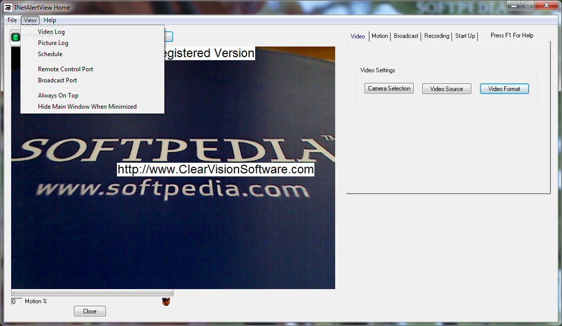Switch to the Start Up tab
The width and height of the screenshot is (562, 326).
click(x=465, y=36)
